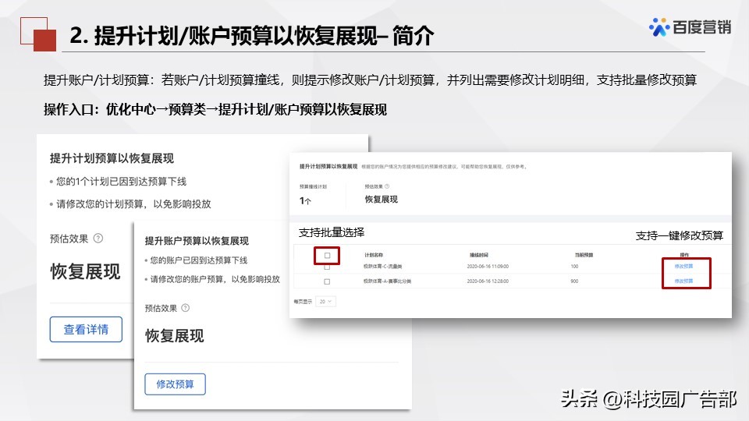Click the 修改预算 button in account budget card
The width and height of the screenshot is (749, 421).
click(x=176, y=384)
